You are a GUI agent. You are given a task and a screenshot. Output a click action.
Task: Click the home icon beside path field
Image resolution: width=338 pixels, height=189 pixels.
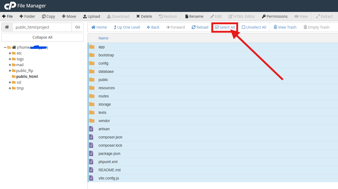point(7,27)
